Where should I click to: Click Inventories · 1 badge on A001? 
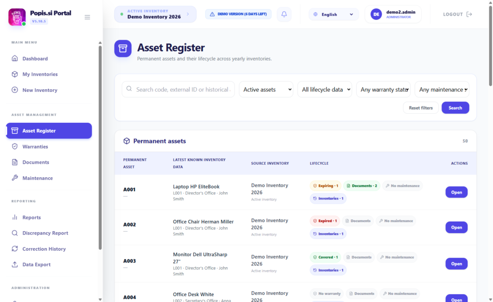(328, 198)
